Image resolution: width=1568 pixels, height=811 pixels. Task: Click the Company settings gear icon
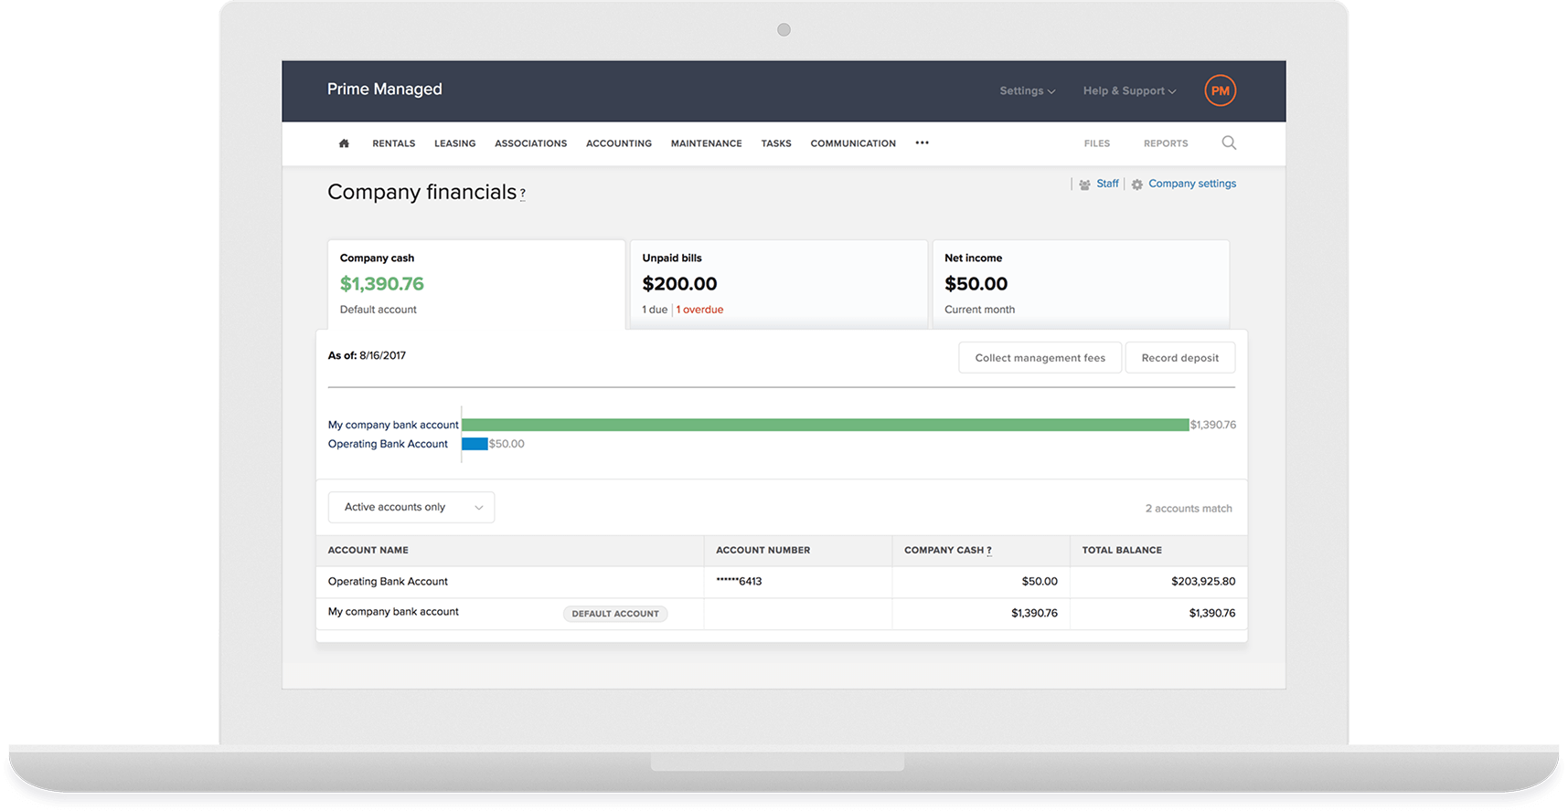click(x=1137, y=184)
